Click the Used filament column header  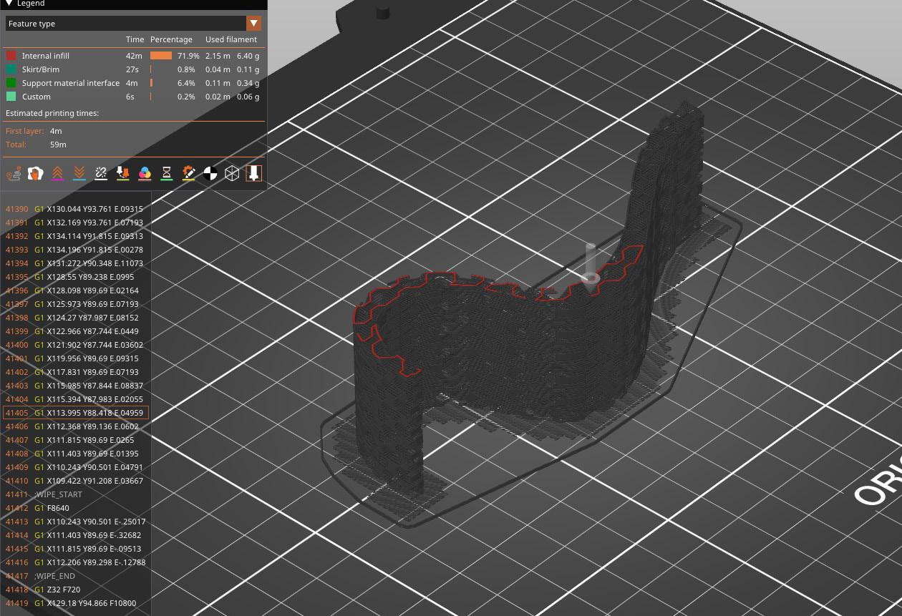coord(231,39)
